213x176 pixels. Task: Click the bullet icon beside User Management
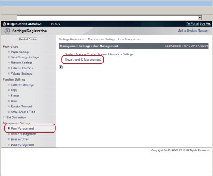pyautogui.click(x=9, y=128)
